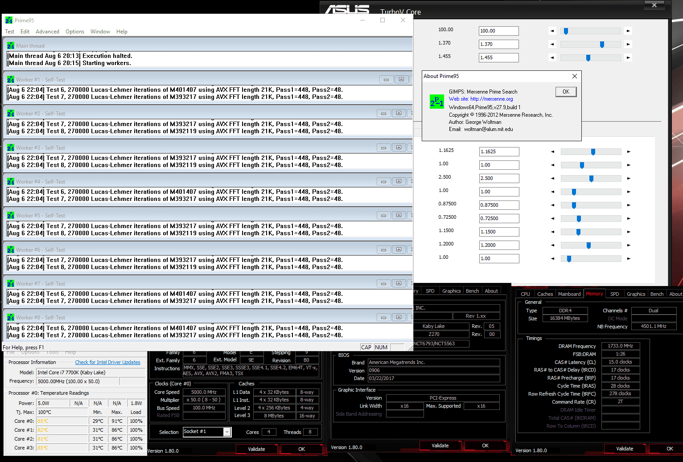Image resolution: width=683 pixels, height=462 pixels.
Task: Open the Test menu in Prime95
Action: coord(10,32)
